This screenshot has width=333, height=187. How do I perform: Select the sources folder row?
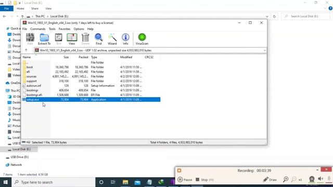pyautogui.click(x=91, y=76)
